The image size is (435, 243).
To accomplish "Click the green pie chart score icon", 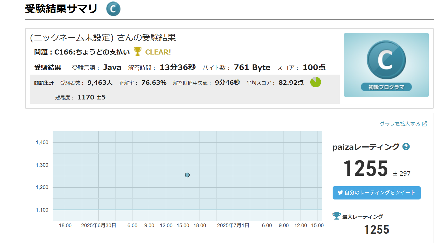I will pyautogui.click(x=315, y=82).
